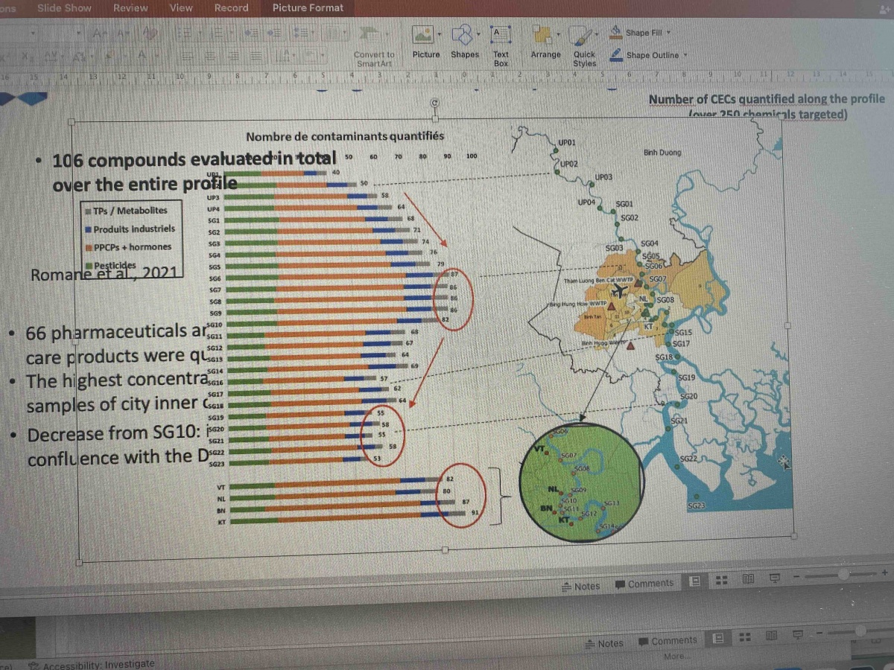894x670 pixels.
Task: Open dropdown arrow next to Picture
Action: coord(440,34)
